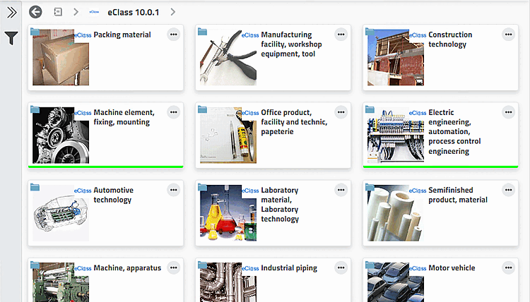Click the steel pipes thumbnail
The height and width of the screenshot is (302, 530).
pyautogui.click(x=228, y=282)
